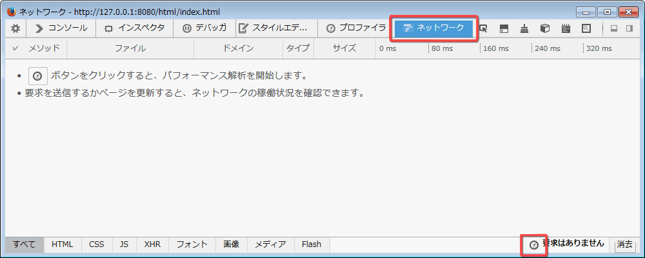
Task: Click the 0 ms timeline header
Action: [x=388, y=48]
